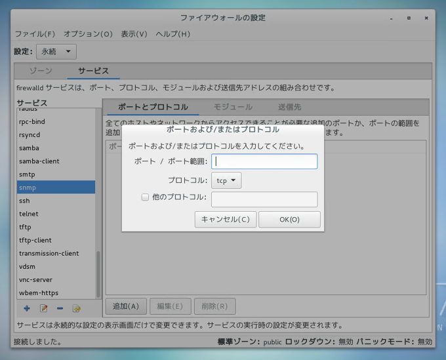
Task: Open the tcp protocol dropdown
Action: point(226,180)
